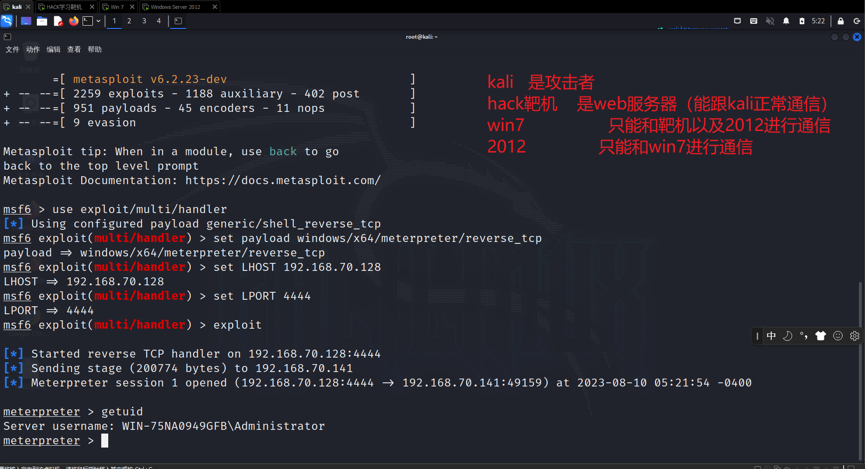Toggle Chinese/English mode via the 中 icon
Image resolution: width=865 pixels, height=469 pixels.
771,336
